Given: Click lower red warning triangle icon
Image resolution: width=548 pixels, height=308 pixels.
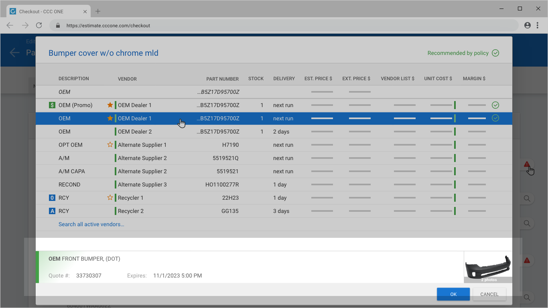Looking at the screenshot, I should pos(527,260).
